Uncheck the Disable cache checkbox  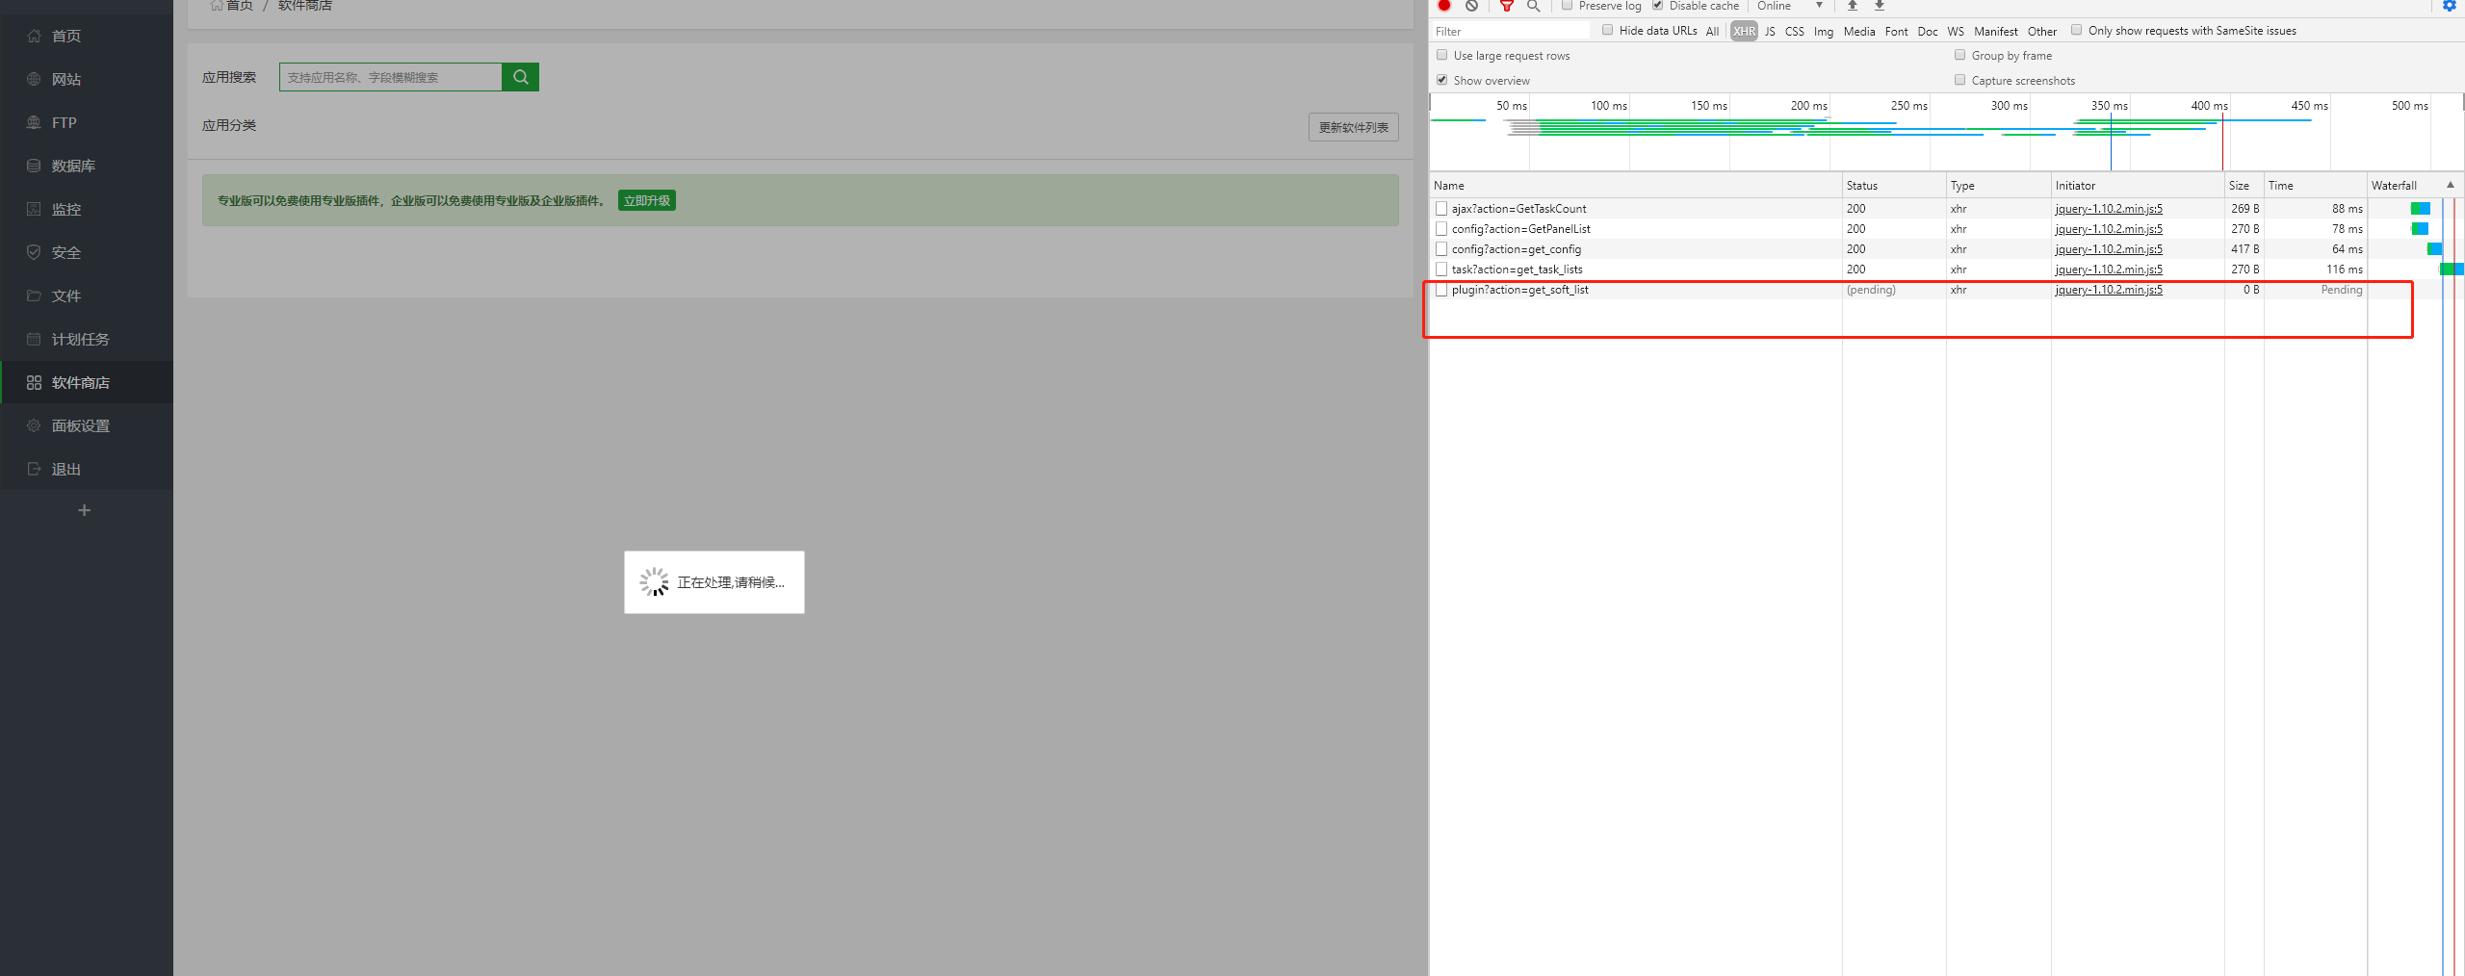tap(1657, 5)
